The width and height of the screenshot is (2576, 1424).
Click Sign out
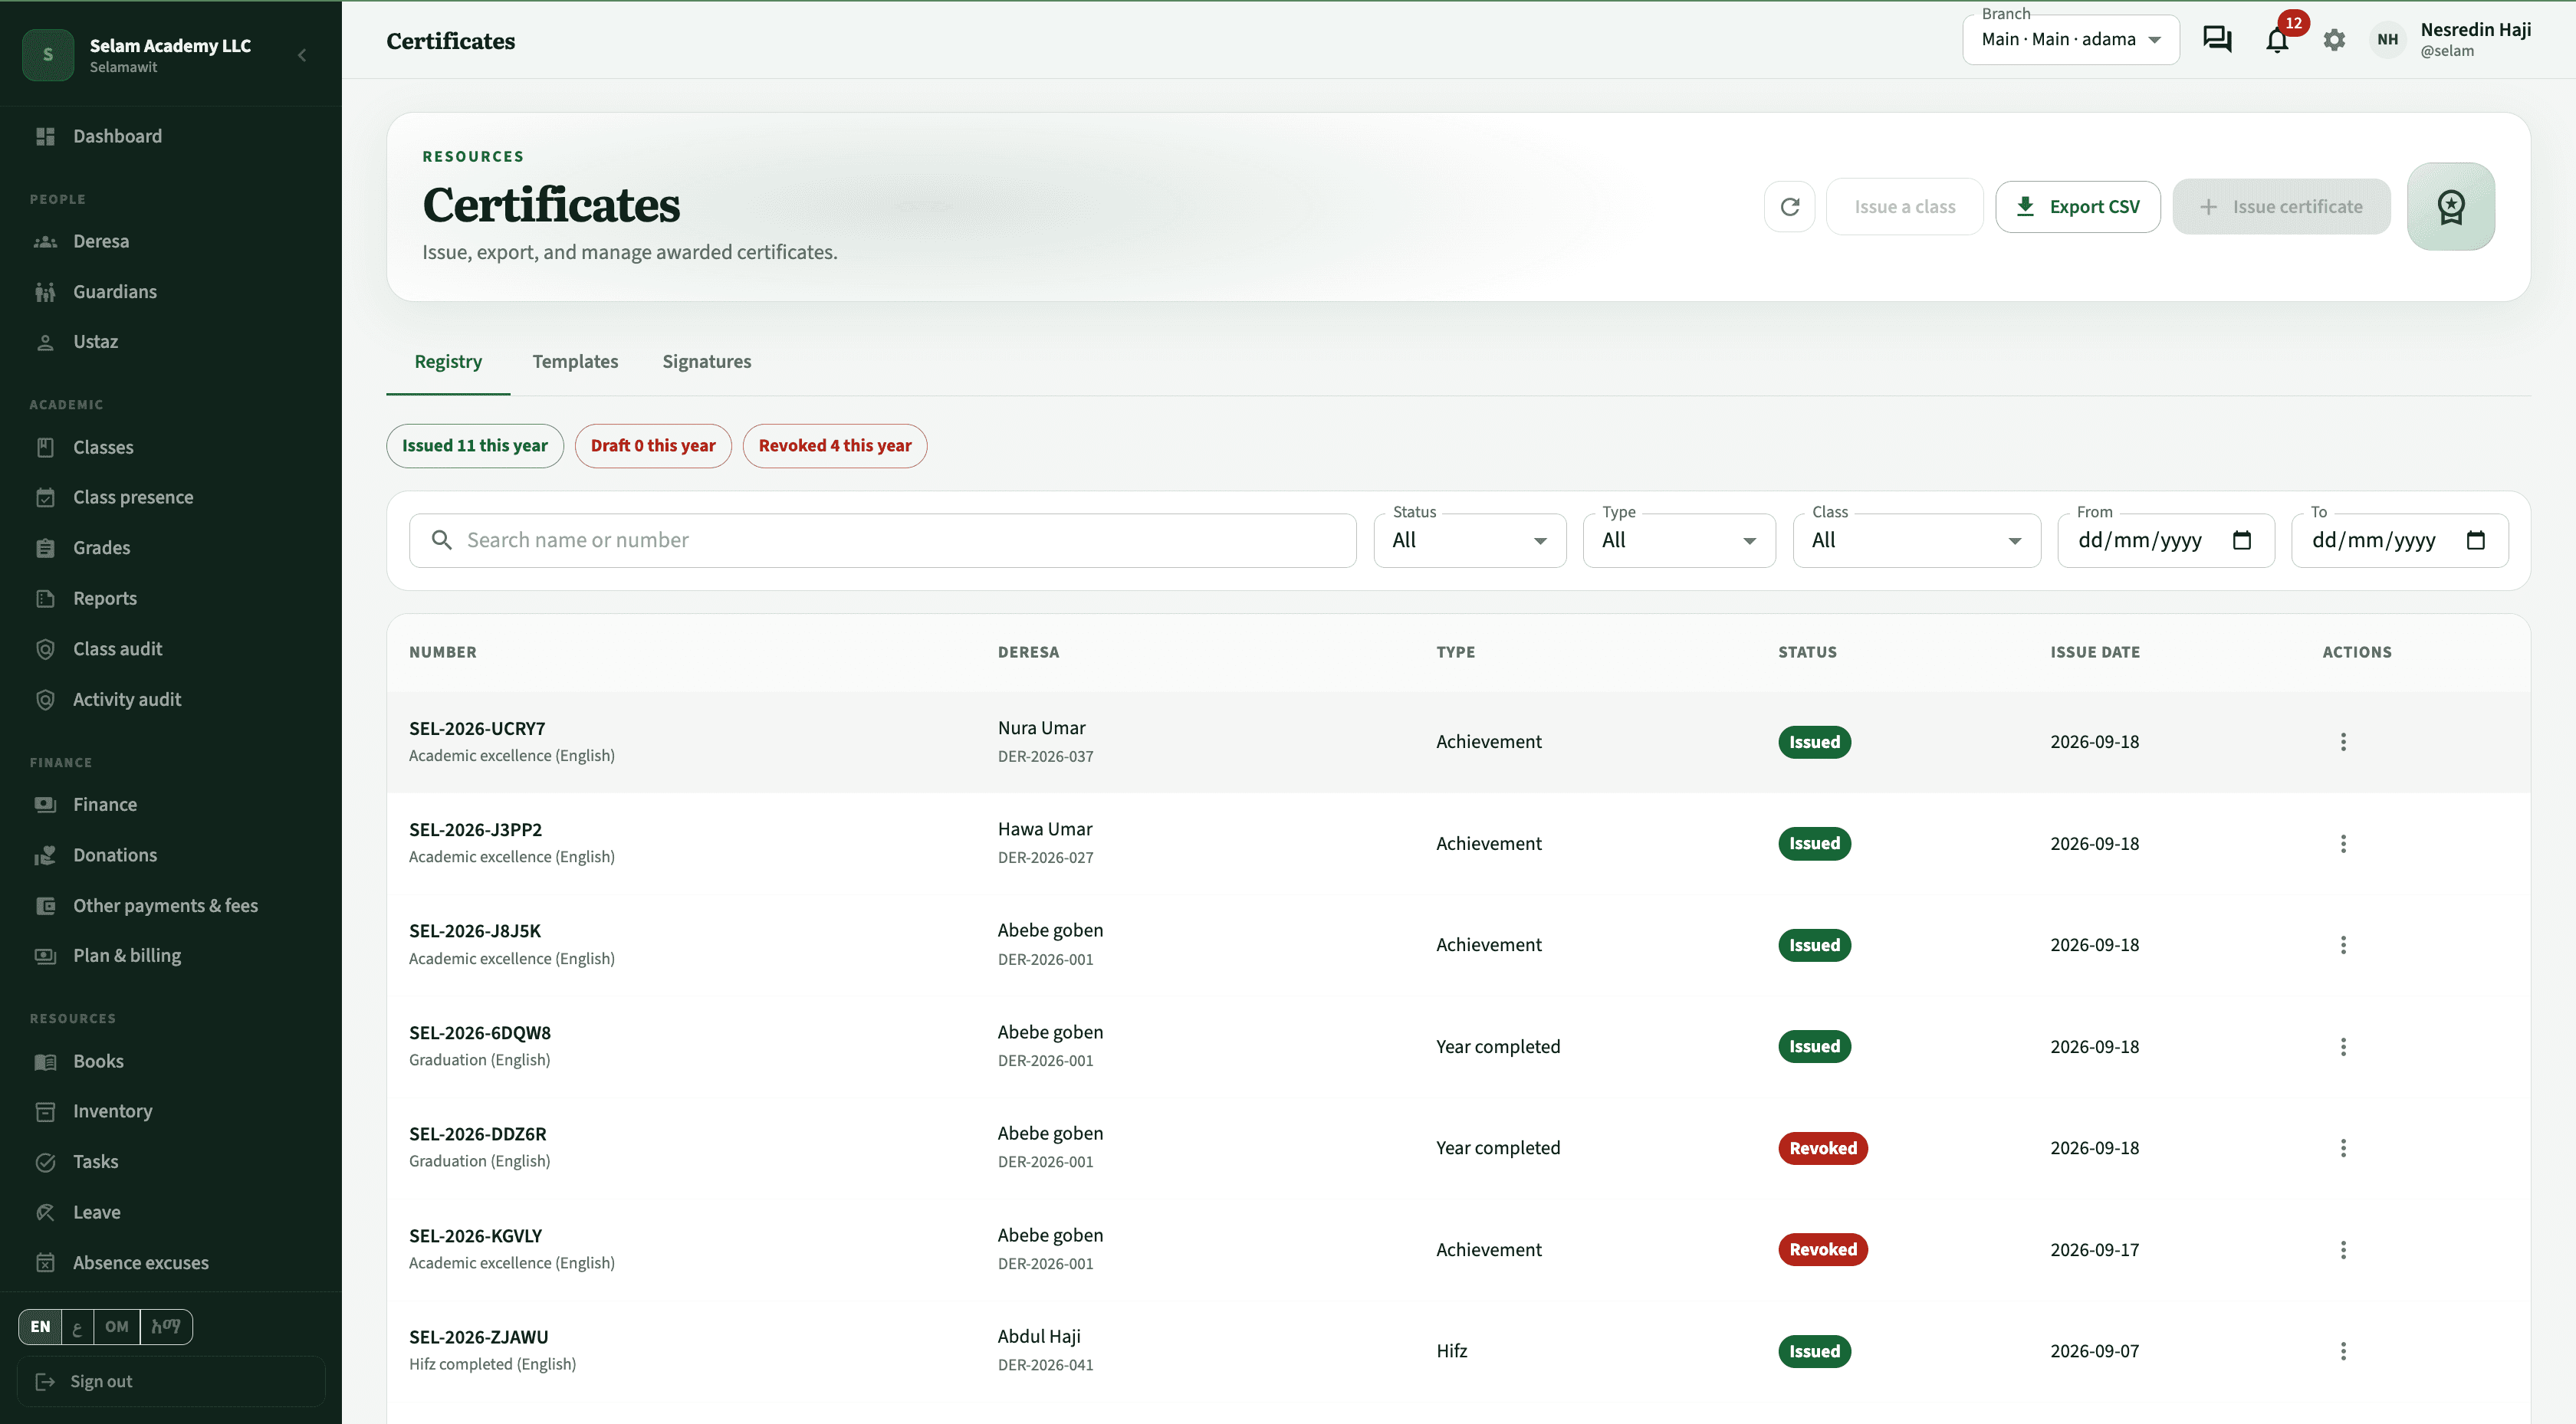(x=171, y=1381)
